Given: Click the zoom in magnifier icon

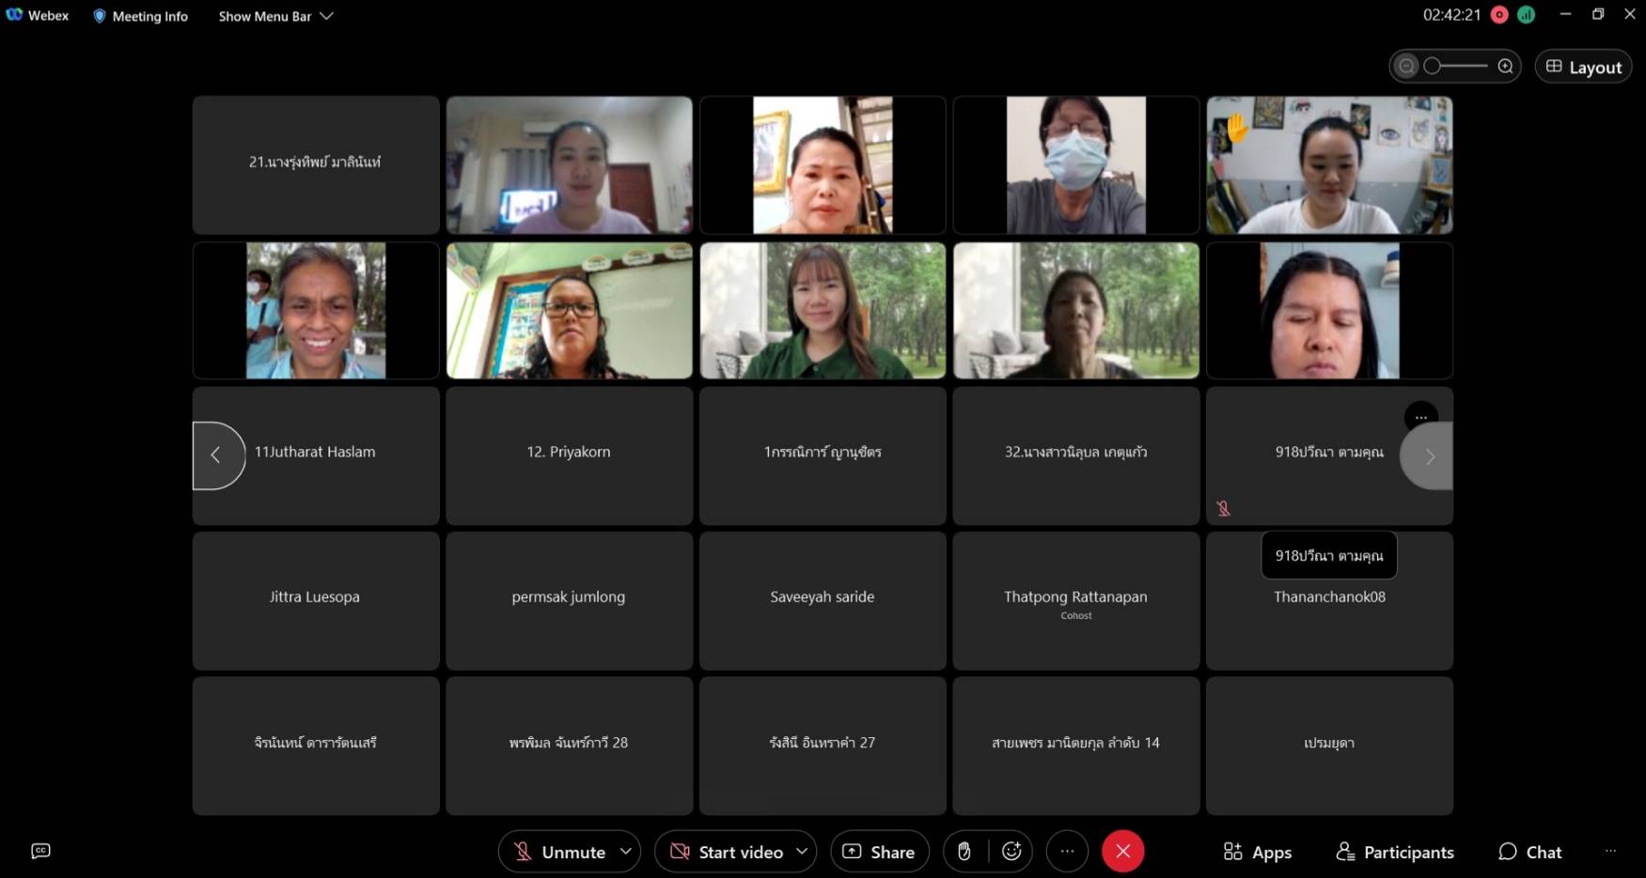Looking at the screenshot, I should click(x=1505, y=66).
